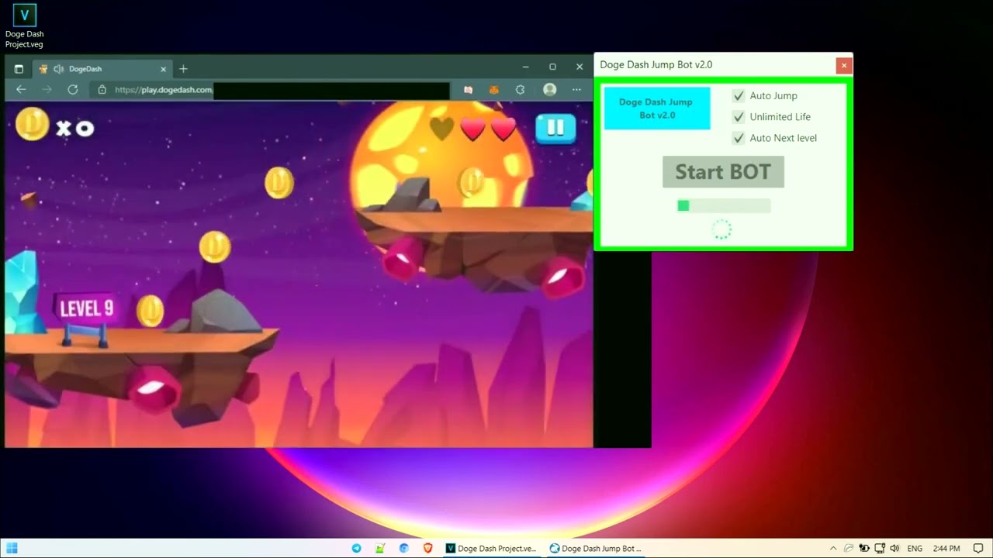Pause the game with the blue pause button
The image size is (993, 558).
[x=555, y=128]
